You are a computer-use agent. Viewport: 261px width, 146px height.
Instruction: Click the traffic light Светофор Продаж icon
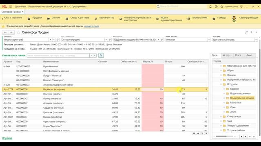click(x=234, y=19)
